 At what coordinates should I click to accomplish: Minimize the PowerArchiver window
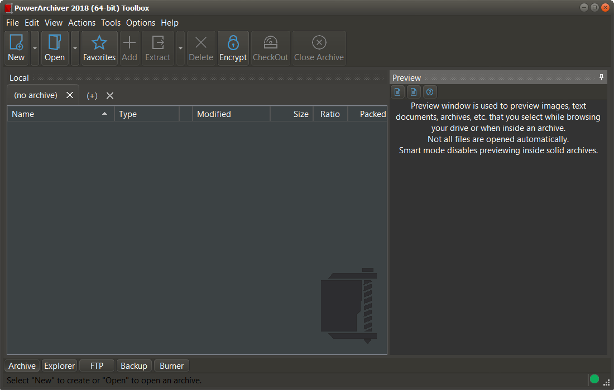pyautogui.click(x=584, y=7)
